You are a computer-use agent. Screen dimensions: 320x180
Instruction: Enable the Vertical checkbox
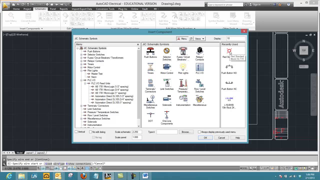[x=76, y=132]
